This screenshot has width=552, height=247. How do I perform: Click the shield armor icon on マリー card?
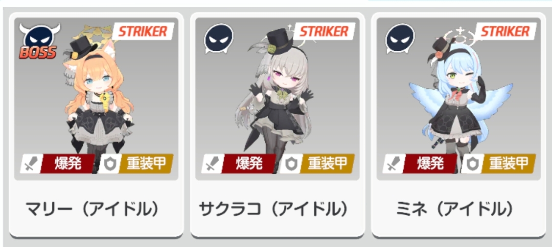click(110, 164)
